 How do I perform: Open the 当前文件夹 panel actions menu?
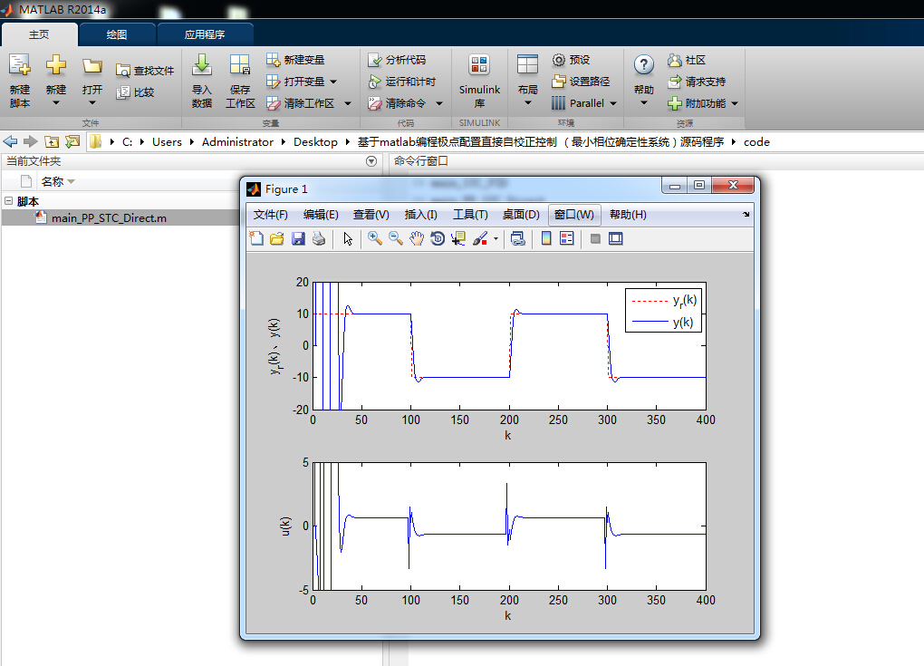pyautogui.click(x=371, y=161)
